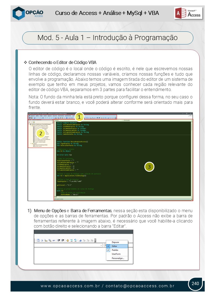
Task: Click code line 'Set Fd = Application.FileDialog(1)'
Action: tap(71, 176)
